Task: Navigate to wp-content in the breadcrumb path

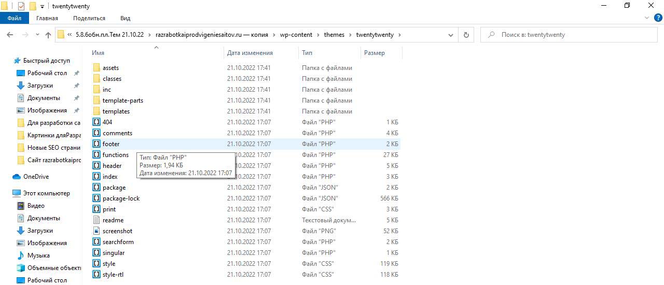Action: (296, 35)
